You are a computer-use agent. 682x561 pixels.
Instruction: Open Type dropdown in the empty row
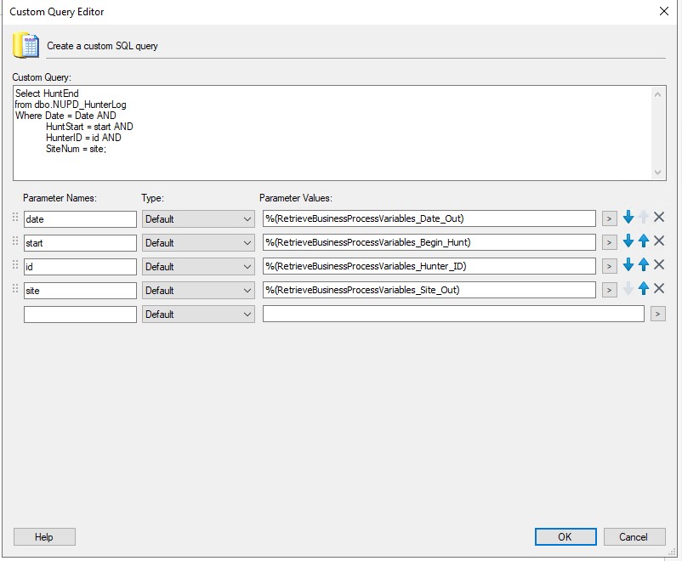tap(198, 314)
